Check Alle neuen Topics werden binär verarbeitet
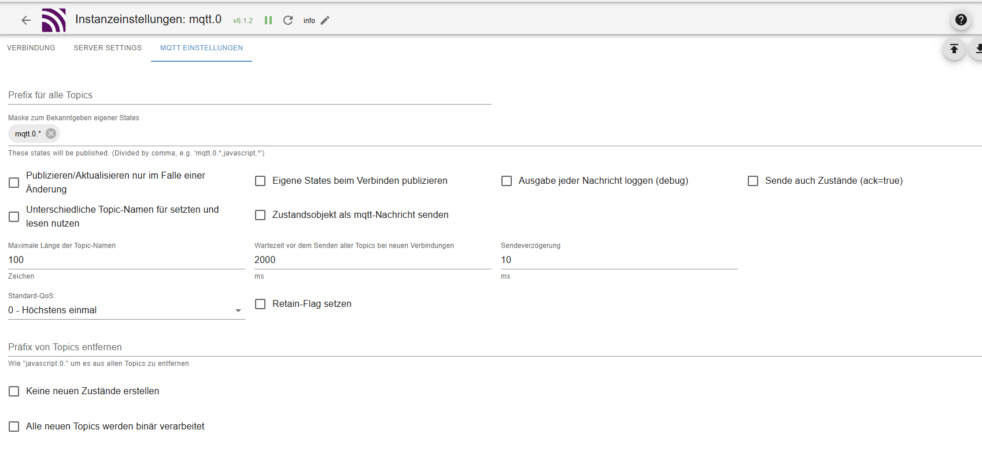This screenshot has width=982, height=452. [x=14, y=427]
